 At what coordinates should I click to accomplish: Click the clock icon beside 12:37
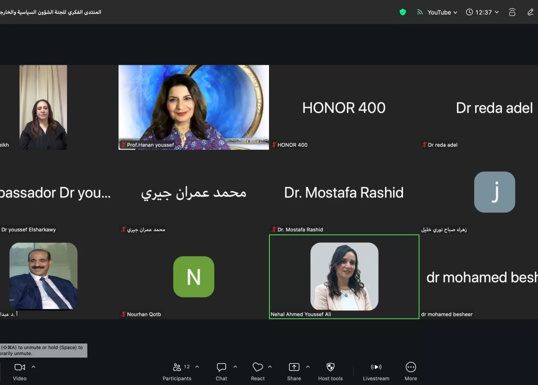469,12
